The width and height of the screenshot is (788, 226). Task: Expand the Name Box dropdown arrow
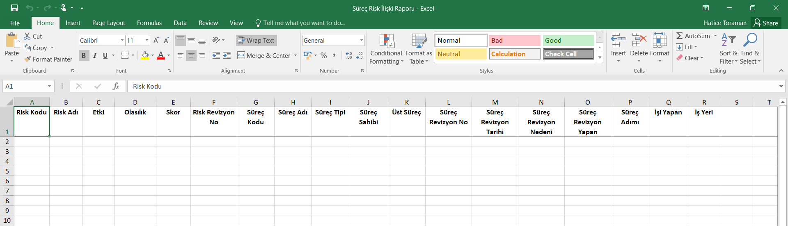click(49, 86)
